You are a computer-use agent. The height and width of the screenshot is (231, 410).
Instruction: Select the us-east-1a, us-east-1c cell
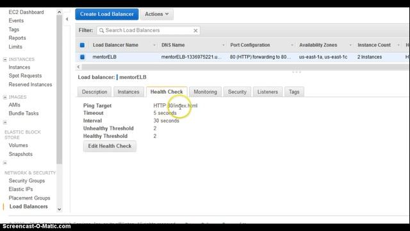323,57
